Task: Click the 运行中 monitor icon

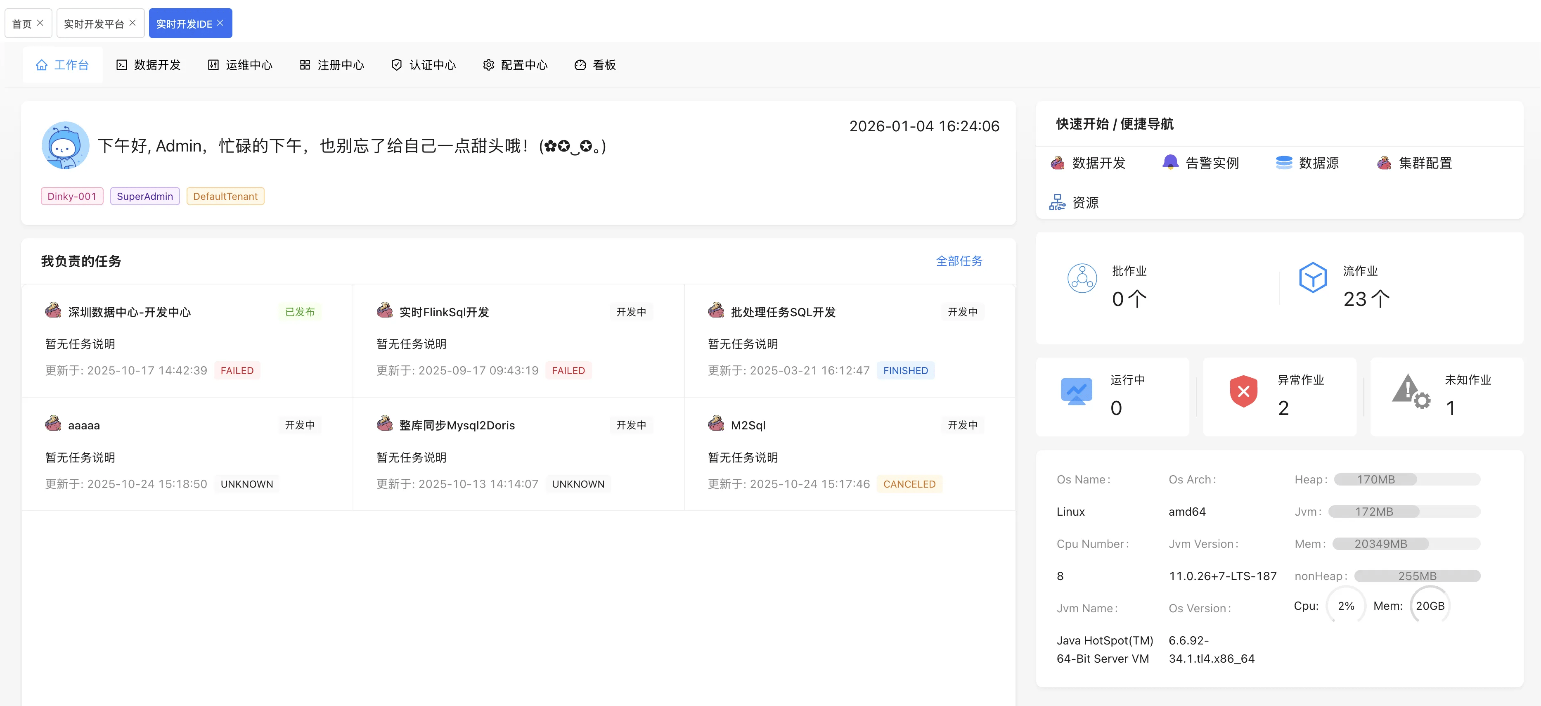Action: (x=1076, y=391)
